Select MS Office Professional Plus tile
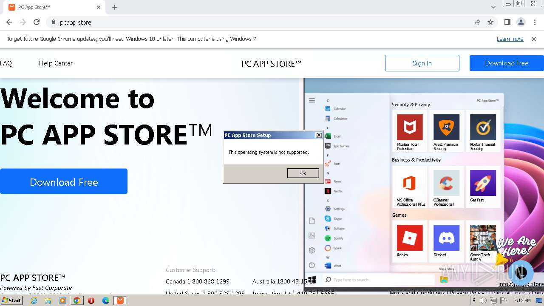 410,187
